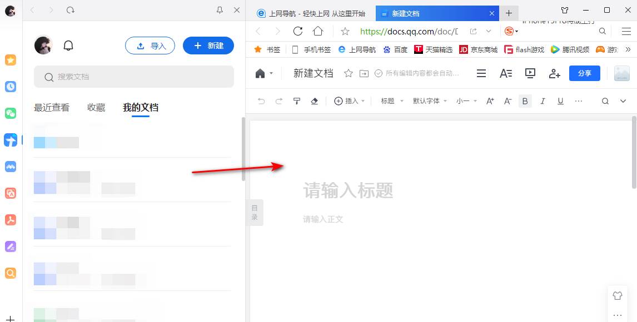
Task: Open the 百度 bookmark
Action: (395, 49)
